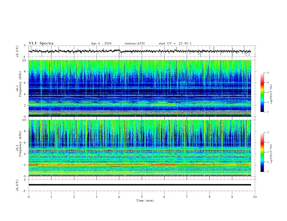
Task: Click the ch.1 spectrogram color scale bar
Action: click(x=262, y=92)
